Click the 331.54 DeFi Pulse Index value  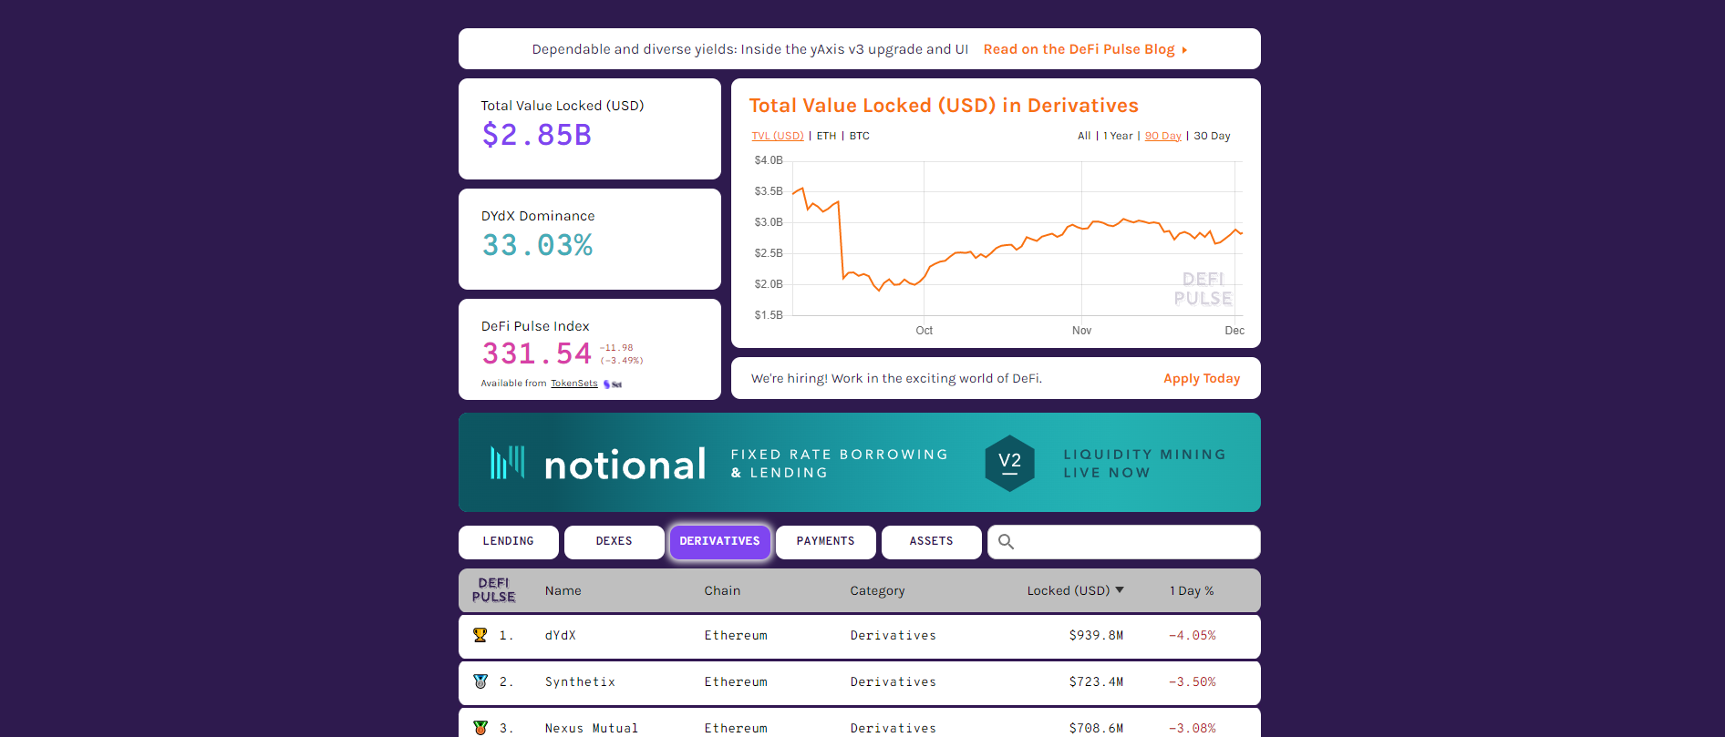click(x=536, y=353)
